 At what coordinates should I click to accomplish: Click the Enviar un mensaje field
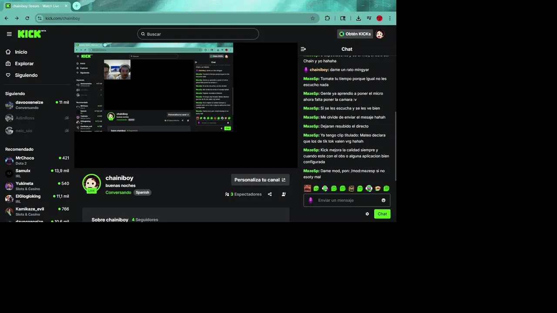tap(347, 200)
